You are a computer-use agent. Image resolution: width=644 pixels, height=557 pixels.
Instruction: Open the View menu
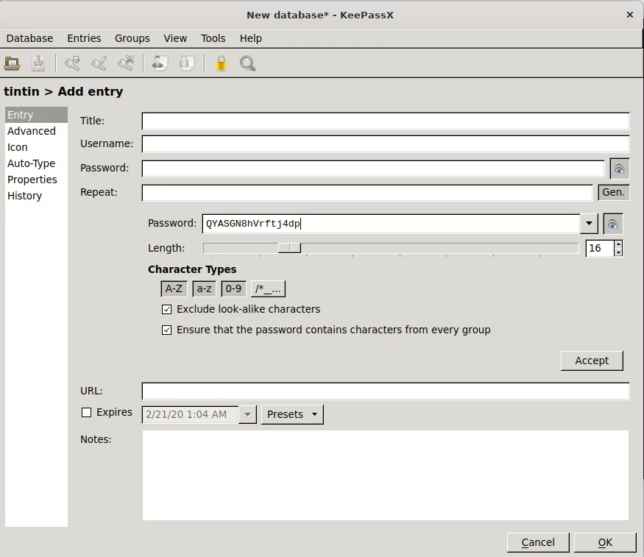tap(175, 38)
